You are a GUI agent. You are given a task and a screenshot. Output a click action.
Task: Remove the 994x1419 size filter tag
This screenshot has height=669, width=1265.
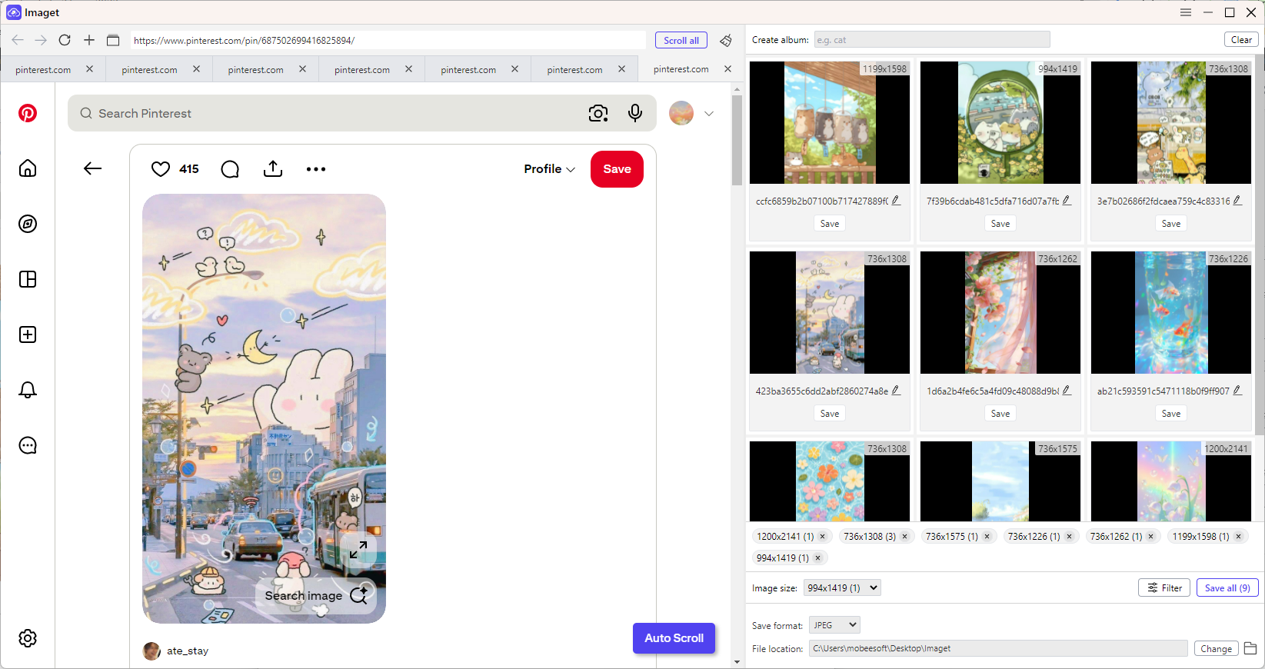817,558
